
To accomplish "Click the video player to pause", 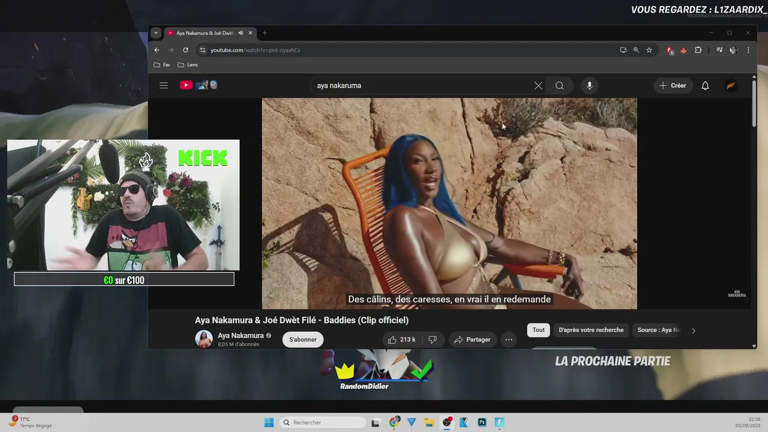I will pos(449,203).
